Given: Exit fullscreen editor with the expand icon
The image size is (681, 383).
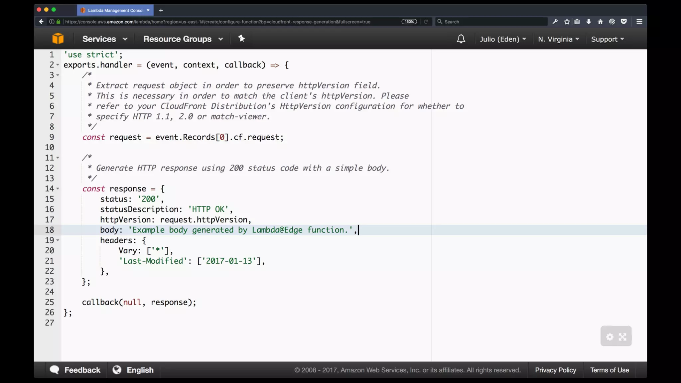Looking at the screenshot, I should (622, 337).
